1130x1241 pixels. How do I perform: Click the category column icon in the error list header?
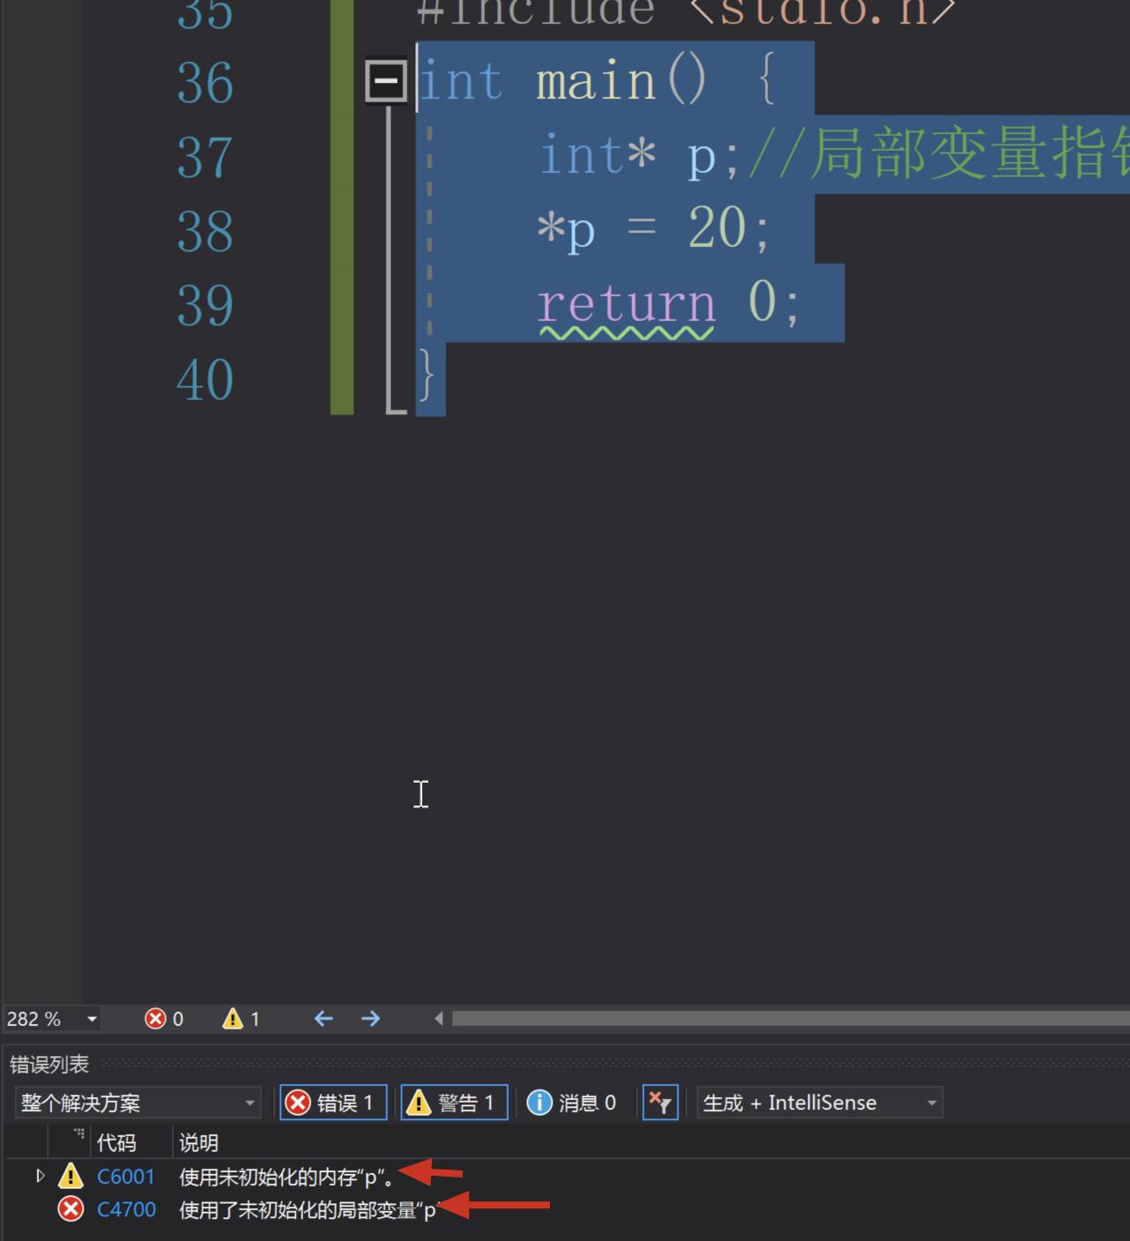point(78,1135)
